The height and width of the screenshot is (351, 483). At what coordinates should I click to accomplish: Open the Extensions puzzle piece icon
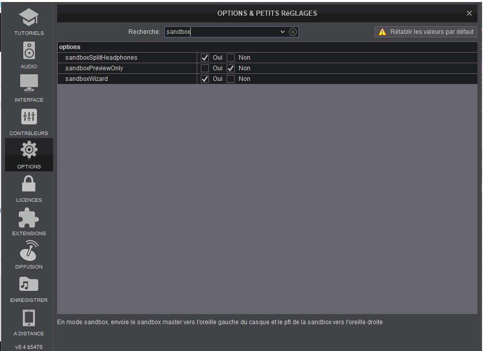click(x=29, y=217)
